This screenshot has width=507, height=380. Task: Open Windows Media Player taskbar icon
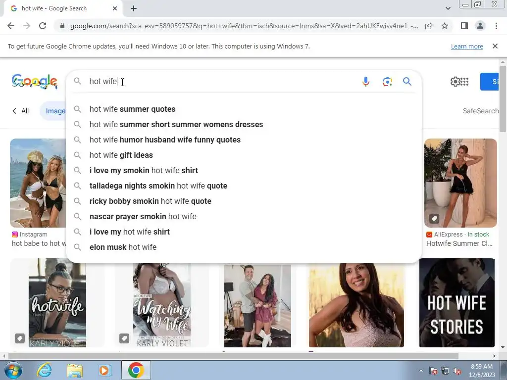pyautogui.click(x=104, y=370)
